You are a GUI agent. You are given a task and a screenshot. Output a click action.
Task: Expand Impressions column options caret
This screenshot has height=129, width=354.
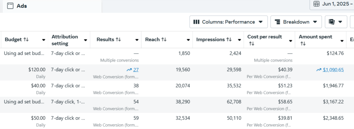tap(239, 40)
